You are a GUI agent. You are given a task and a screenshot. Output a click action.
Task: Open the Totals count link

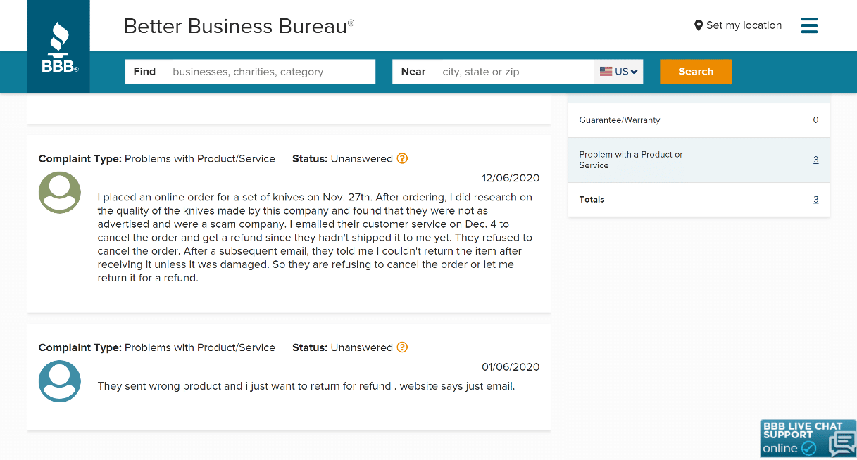[816, 200]
